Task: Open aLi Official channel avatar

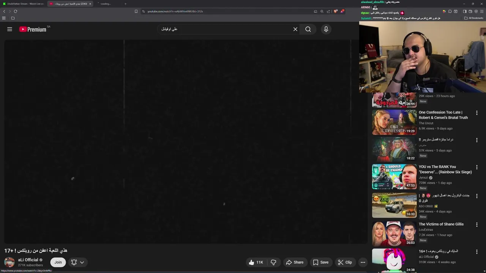Action: click(x=9, y=262)
